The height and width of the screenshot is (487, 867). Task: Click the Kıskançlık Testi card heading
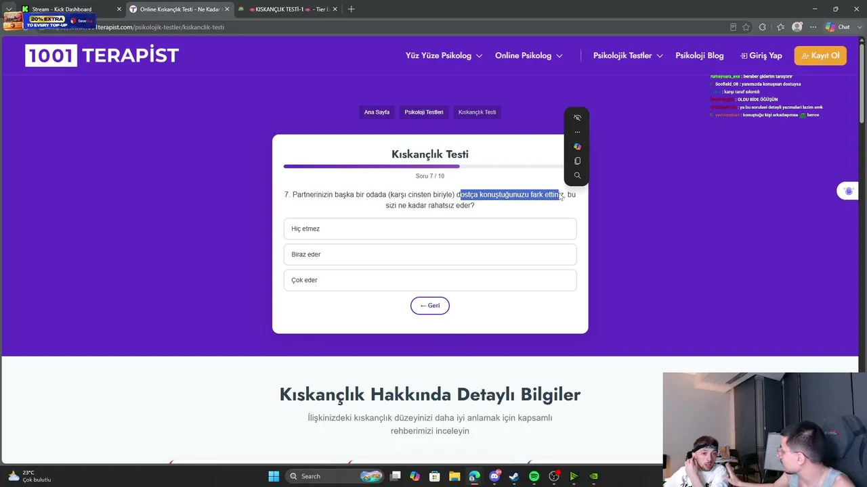point(430,154)
